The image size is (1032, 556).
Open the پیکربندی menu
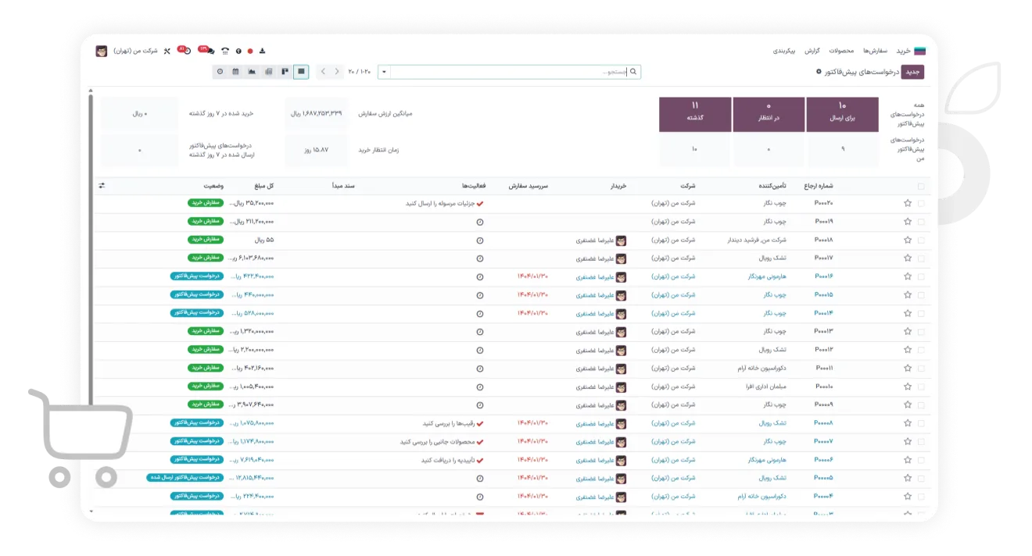[784, 51]
